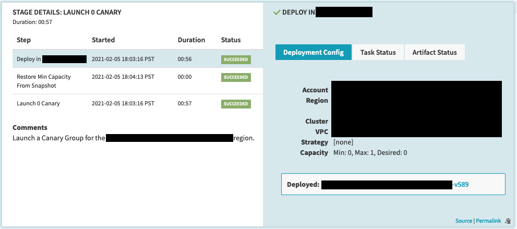Screen dimensions: 517x229
Task: Click the Started column header
Action: [x=103, y=40]
